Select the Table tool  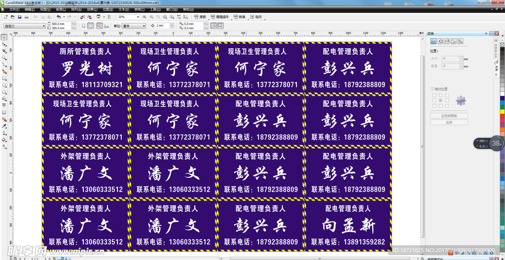click(x=4, y=112)
